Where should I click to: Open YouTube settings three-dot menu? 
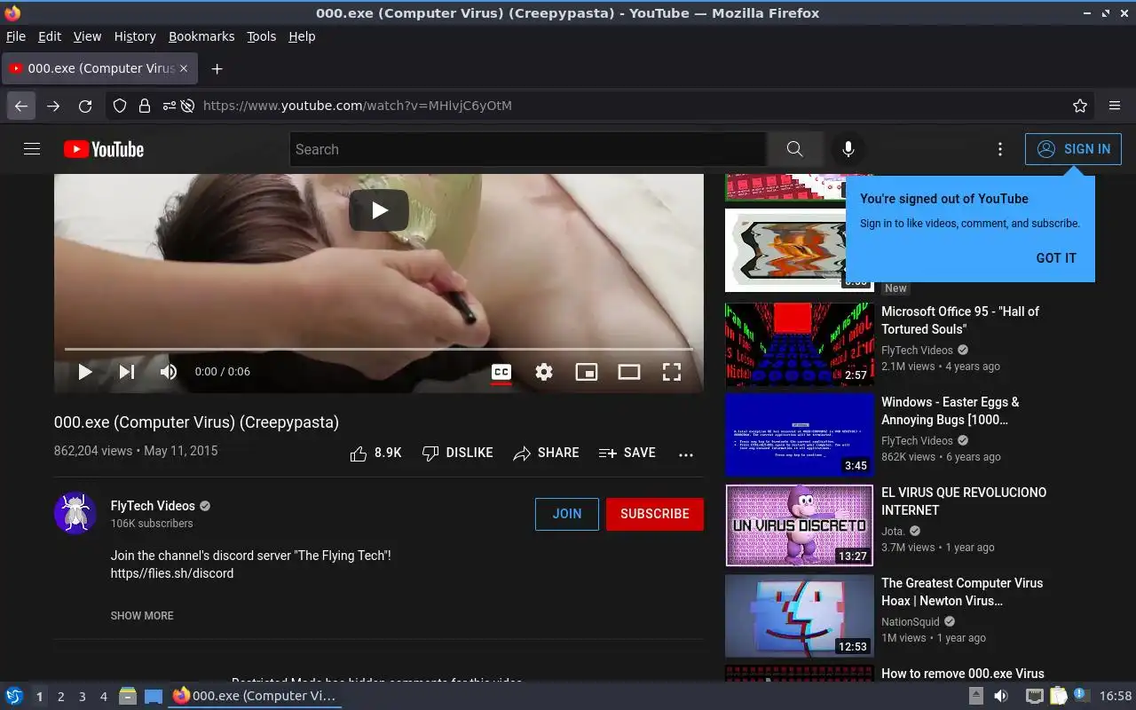(1000, 149)
